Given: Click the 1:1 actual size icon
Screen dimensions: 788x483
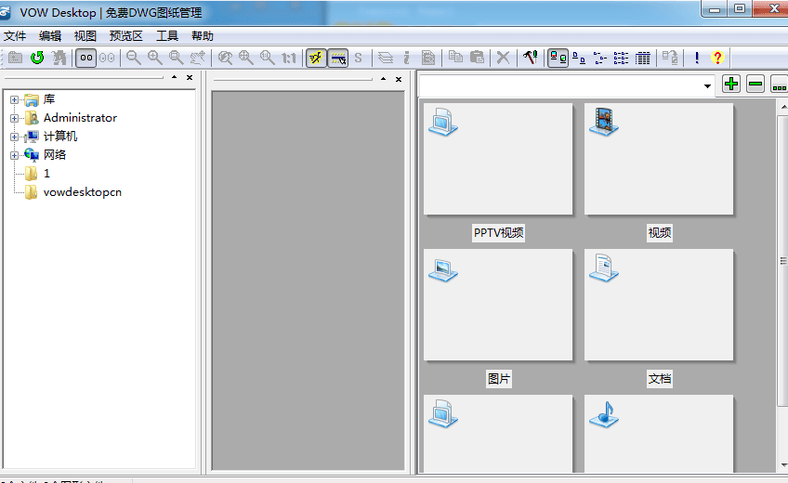Looking at the screenshot, I should [288, 58].
